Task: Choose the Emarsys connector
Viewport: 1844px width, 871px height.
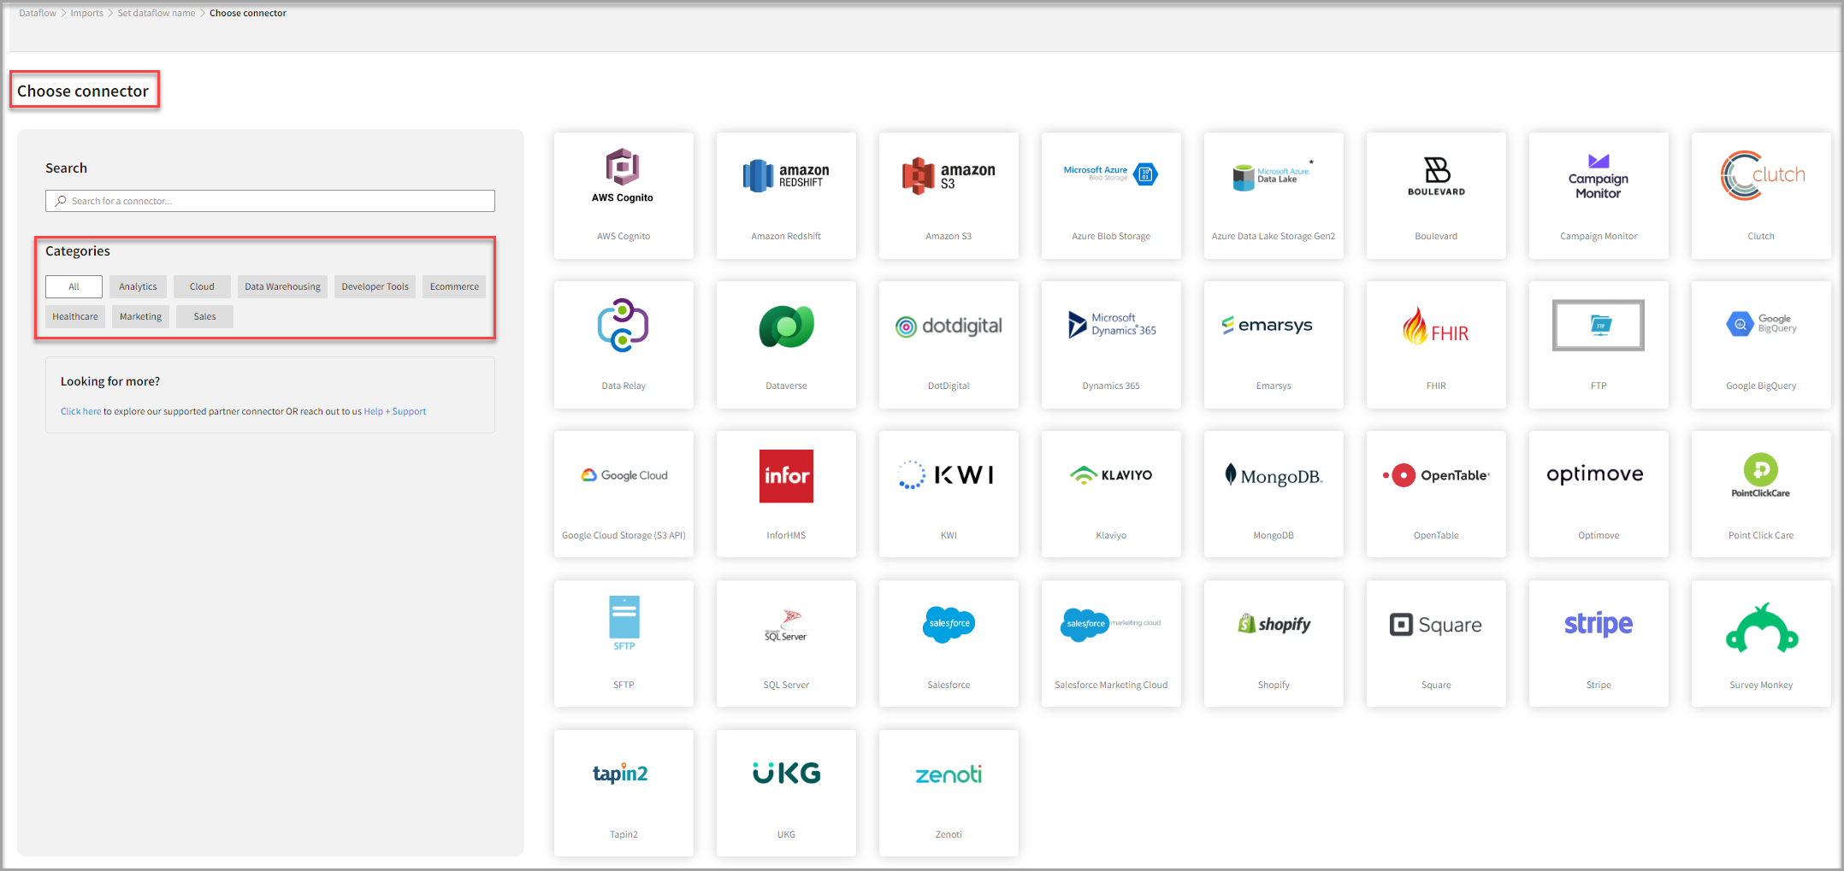Action: (x=1274, y=345)
